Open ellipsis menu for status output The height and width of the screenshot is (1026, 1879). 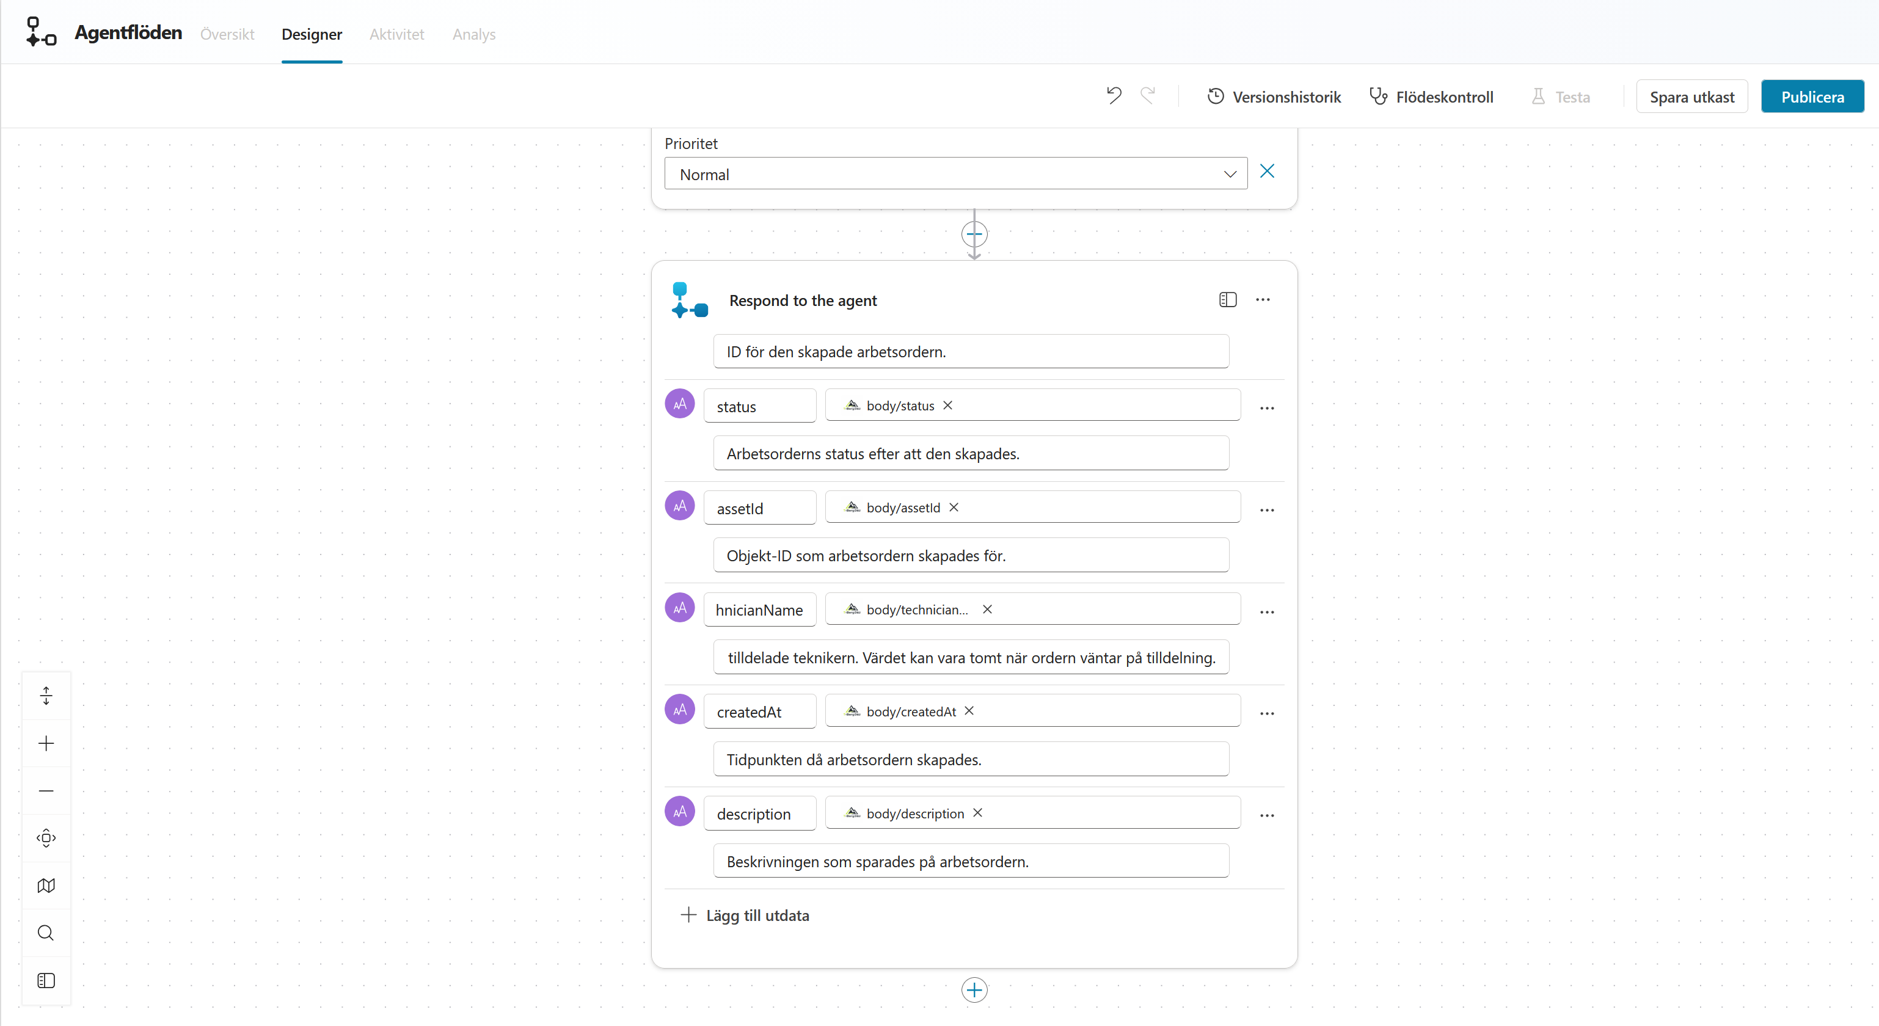click(x=1267, y=407)
